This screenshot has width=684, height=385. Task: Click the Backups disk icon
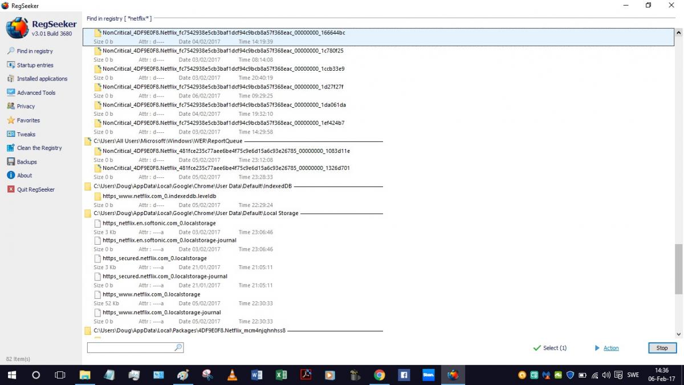[11, 161]
